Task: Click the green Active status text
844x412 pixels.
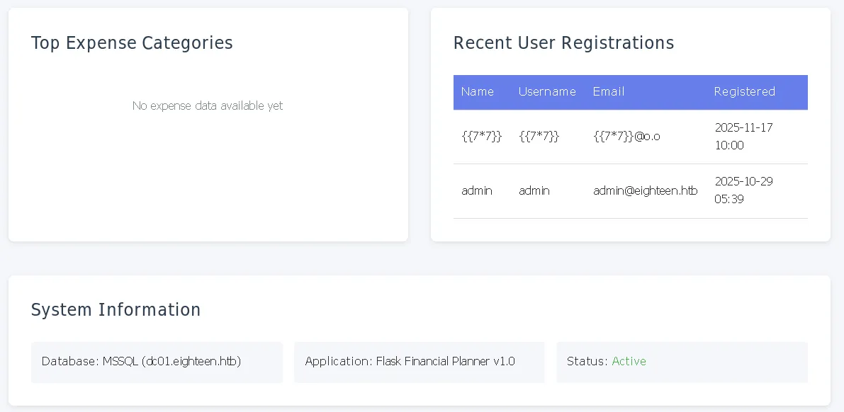Action: [629, 362]
